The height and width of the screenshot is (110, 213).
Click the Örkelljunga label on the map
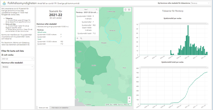[111, 12]
